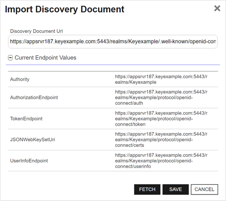
Task: Click the Import Discovery Document title
Action: 65,9
